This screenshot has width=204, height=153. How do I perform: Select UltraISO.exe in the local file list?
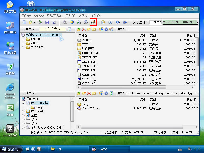pyautogui.click(x=91, y=108)
